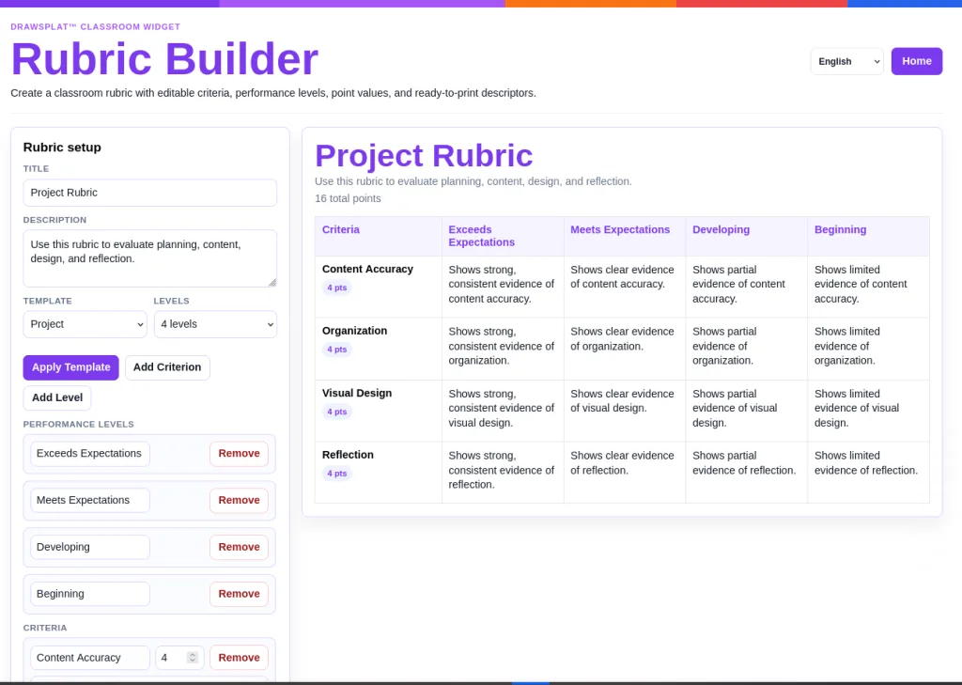
Task: Remove the Beginning level
Action: click(240, 594)
